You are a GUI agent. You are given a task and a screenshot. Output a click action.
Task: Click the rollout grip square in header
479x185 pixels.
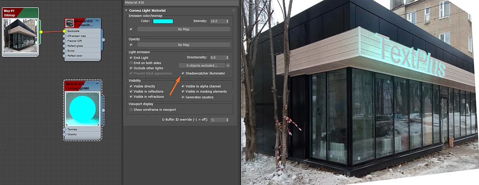[234, 11]
